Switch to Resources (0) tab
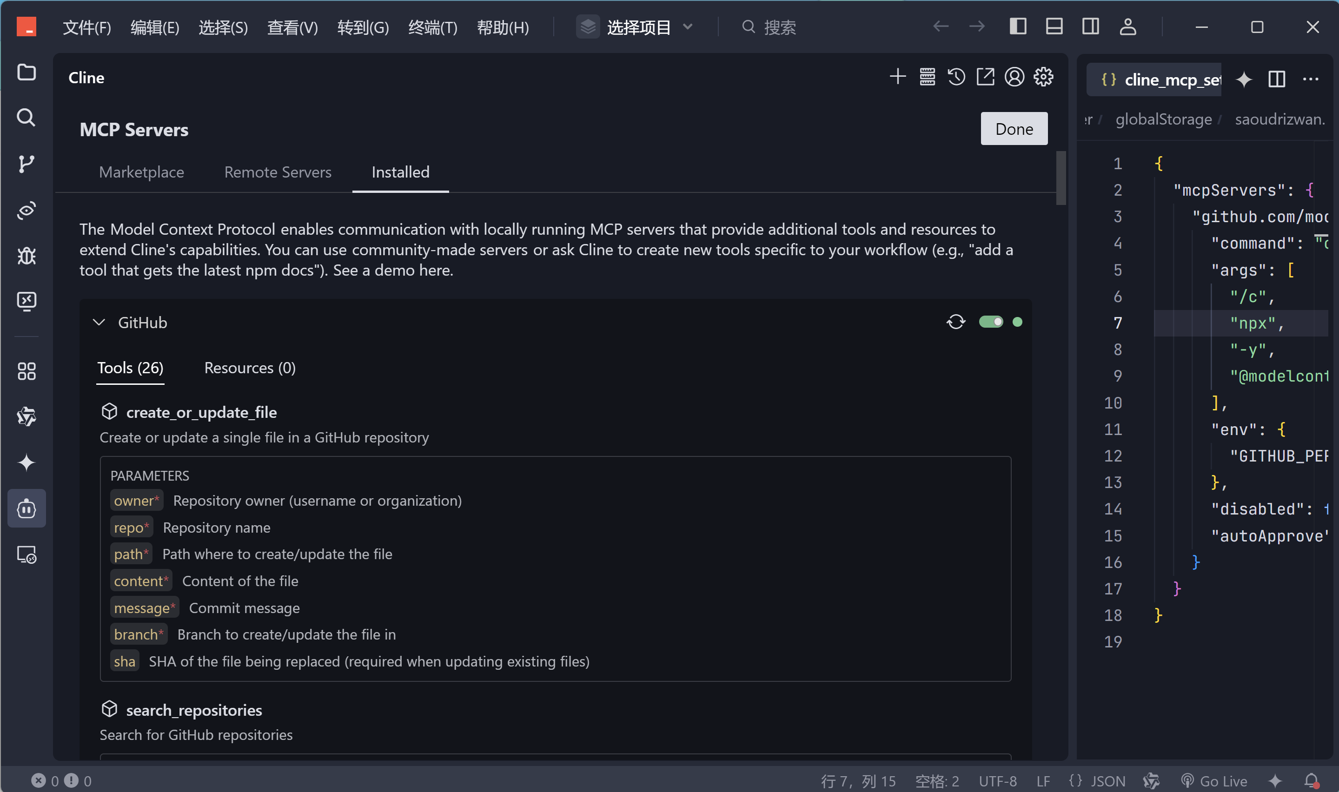The width and height of the screenshot is (1339, 792). click(250, 368)
